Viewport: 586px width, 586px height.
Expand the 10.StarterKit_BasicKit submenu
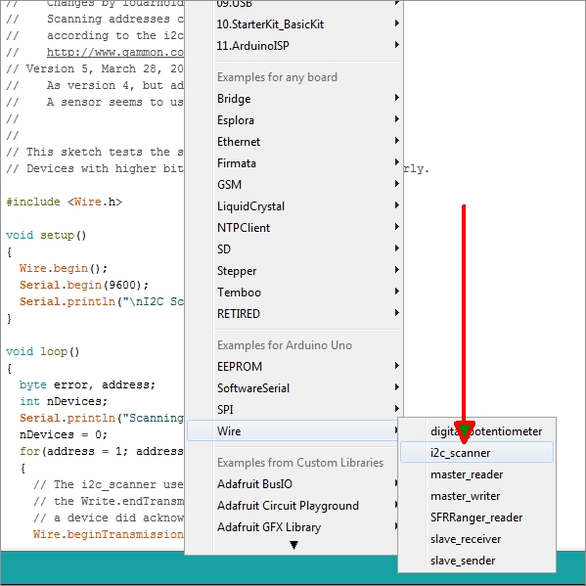pos(293,24)
